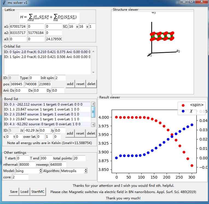Click StartMC button to run simulation

(x=38, y=191)
